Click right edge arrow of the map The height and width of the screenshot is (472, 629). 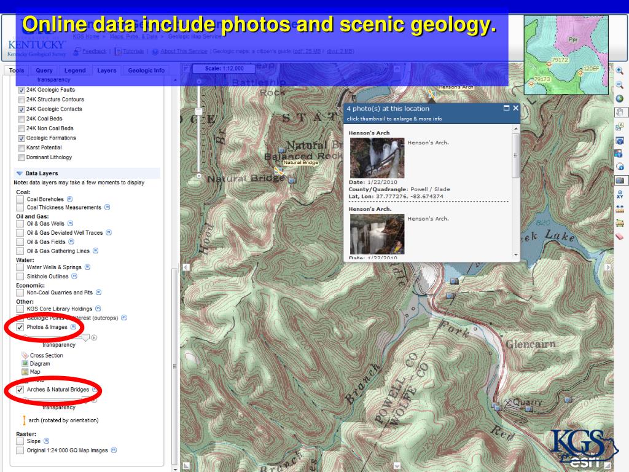608,267
